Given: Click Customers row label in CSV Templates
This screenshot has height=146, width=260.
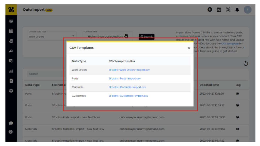Looking at the screenshot, I should [79, 96].
